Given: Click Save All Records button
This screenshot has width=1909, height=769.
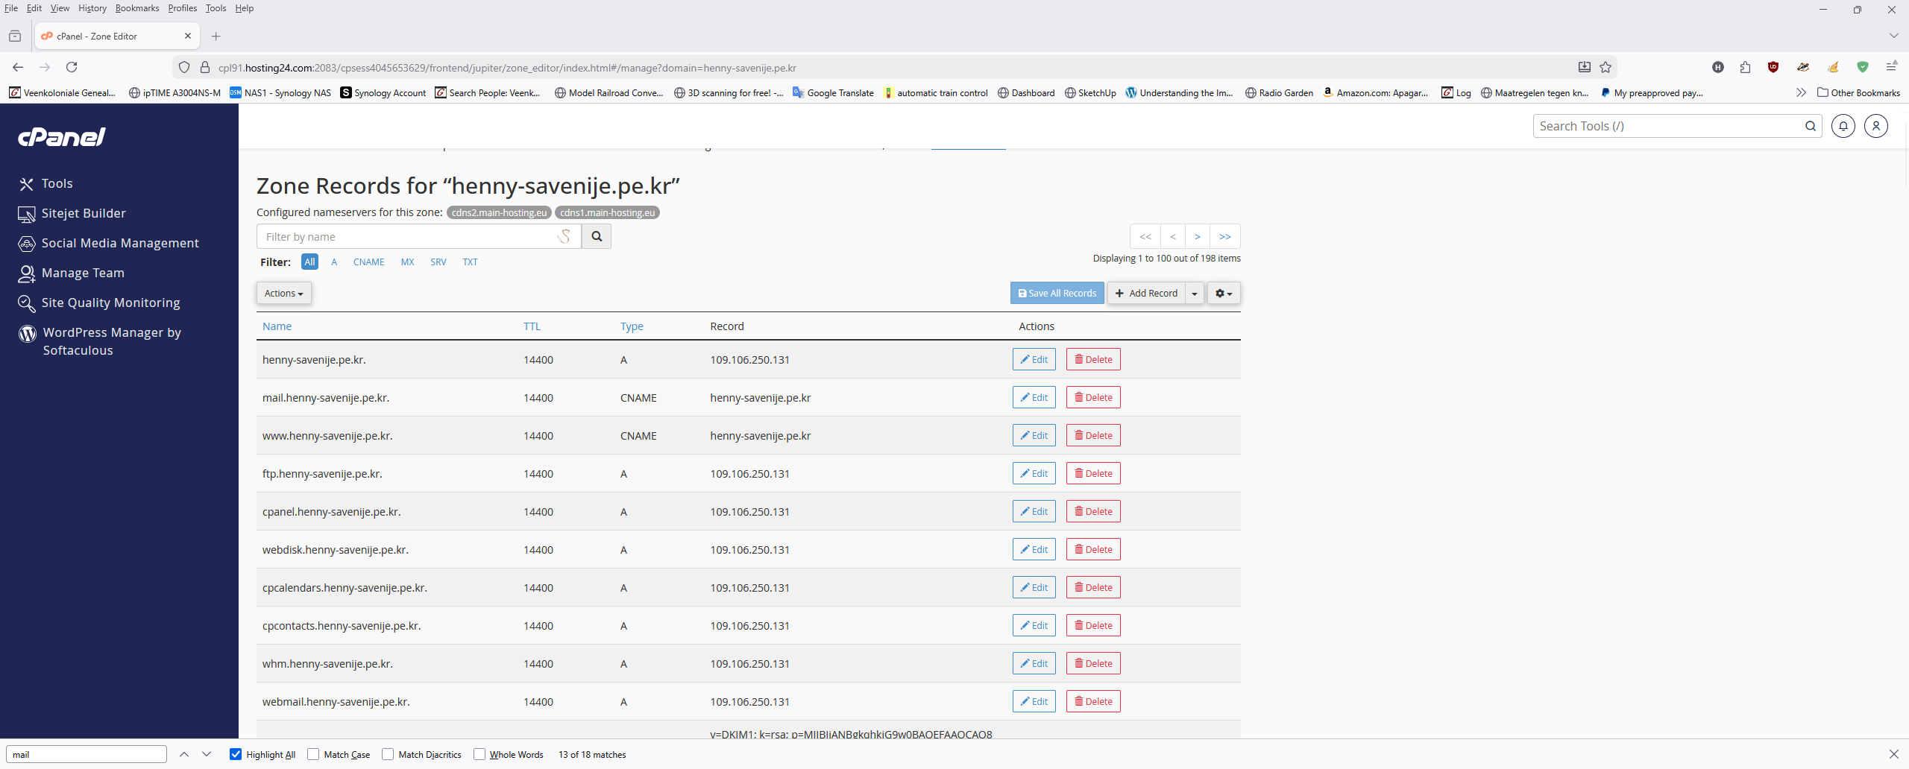Looking at the screenshot, I should click(x=1057, y=293).
